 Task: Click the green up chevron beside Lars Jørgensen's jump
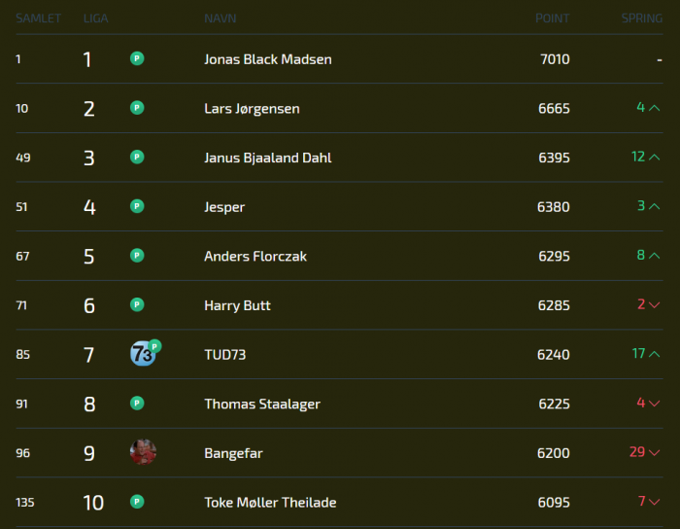point(655,108)
